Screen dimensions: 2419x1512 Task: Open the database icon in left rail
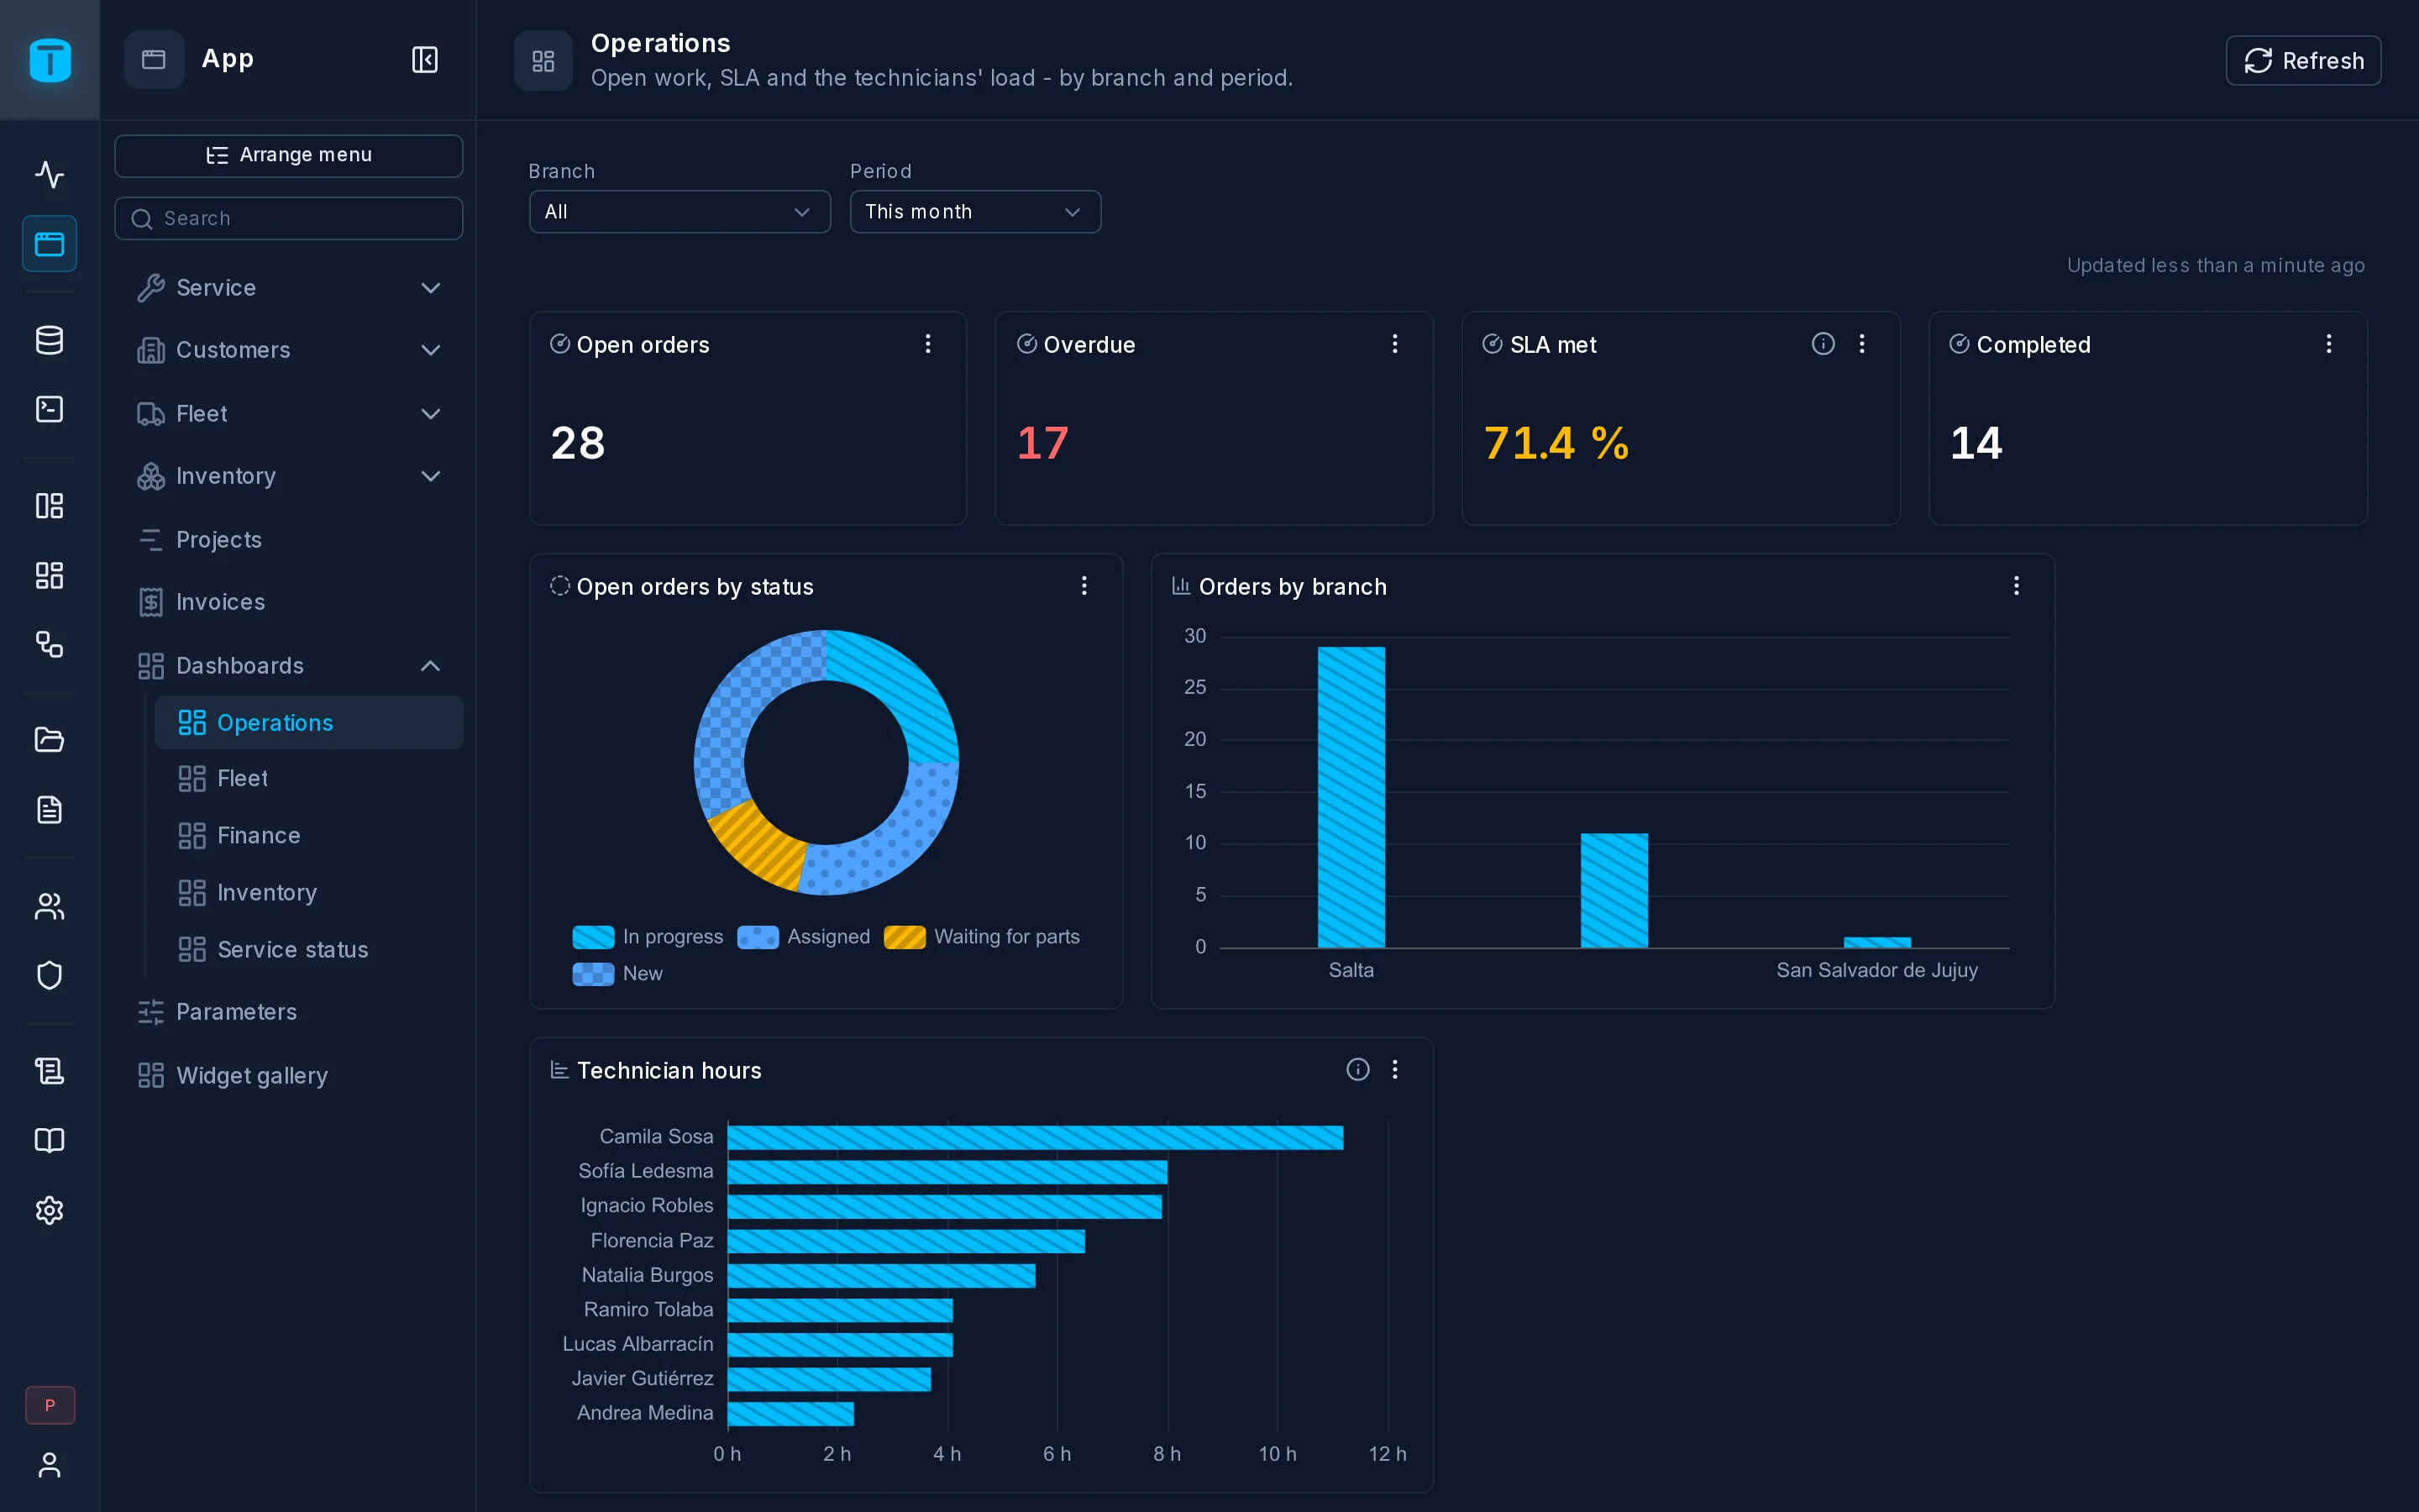tap(49, 340)
